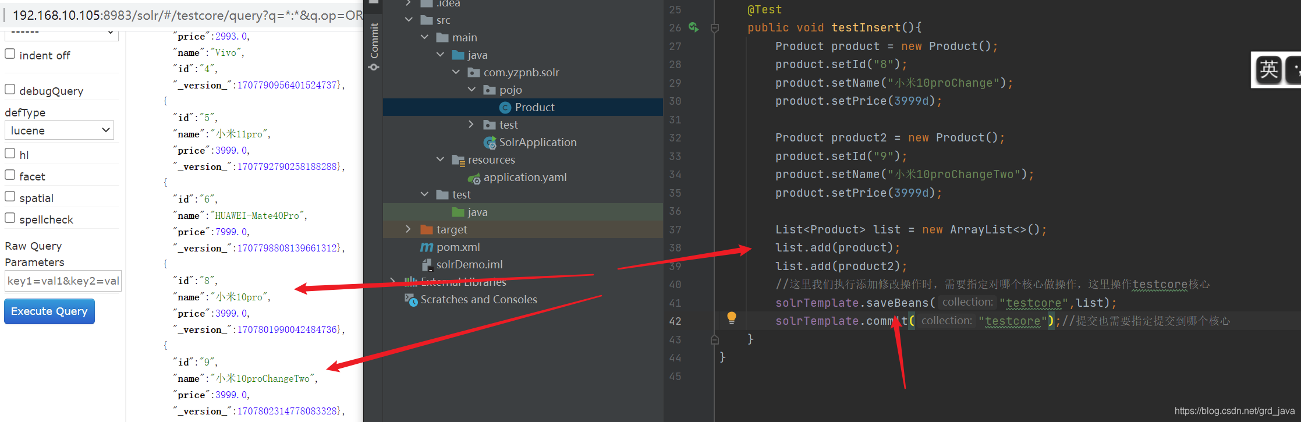
Task: Click the src folder icon
Action: [427, 20]
